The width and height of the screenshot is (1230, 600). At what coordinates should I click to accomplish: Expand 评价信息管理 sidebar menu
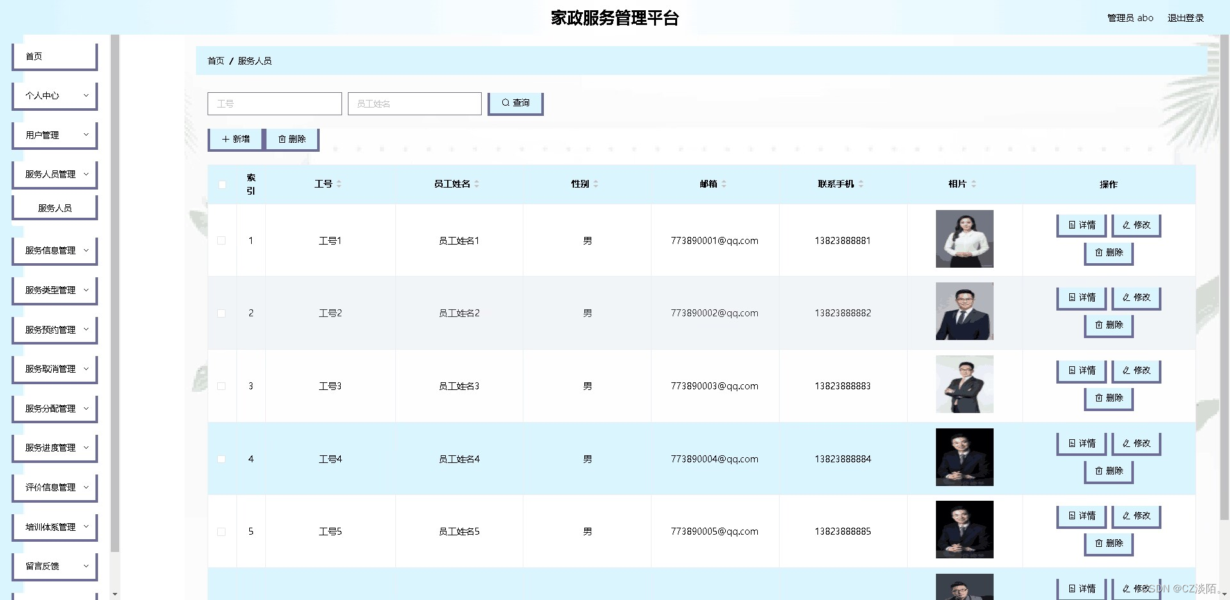pos(54,487)
